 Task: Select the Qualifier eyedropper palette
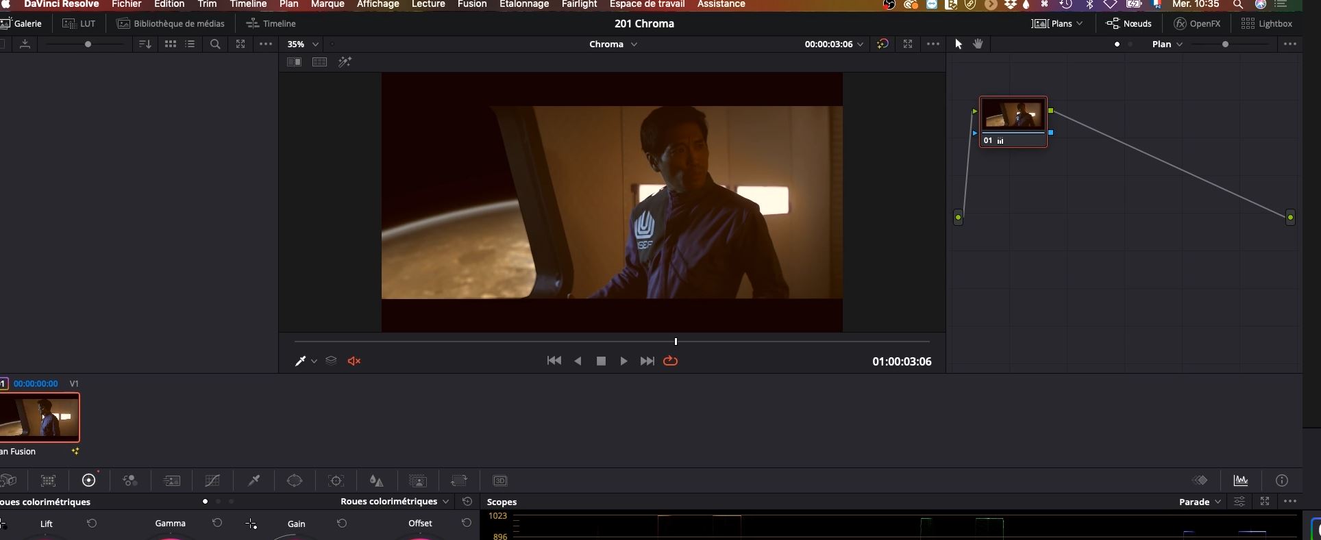(254, 480)
